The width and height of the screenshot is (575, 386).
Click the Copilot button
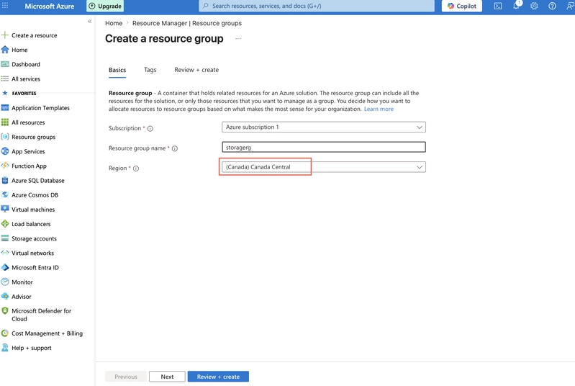(x=462, y=6)
